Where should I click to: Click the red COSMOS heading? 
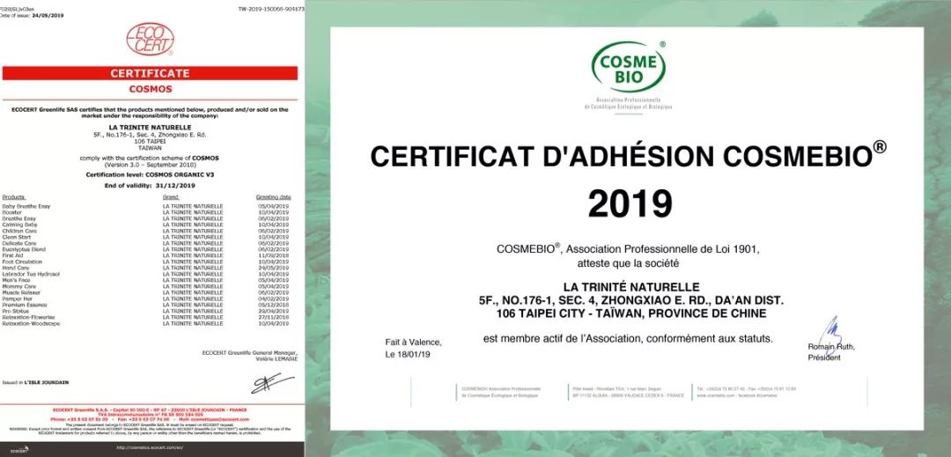tap(151, 89)
